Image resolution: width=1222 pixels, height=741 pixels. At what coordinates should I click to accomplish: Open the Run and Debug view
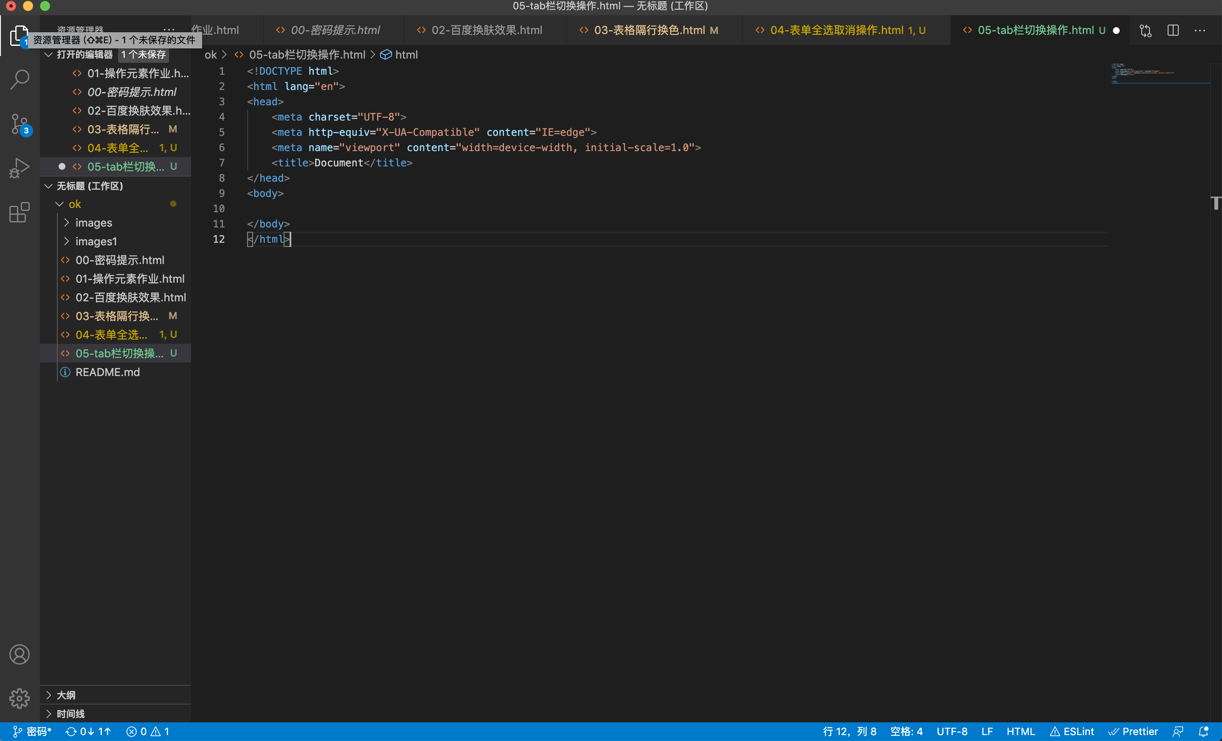tap(20, 168)
